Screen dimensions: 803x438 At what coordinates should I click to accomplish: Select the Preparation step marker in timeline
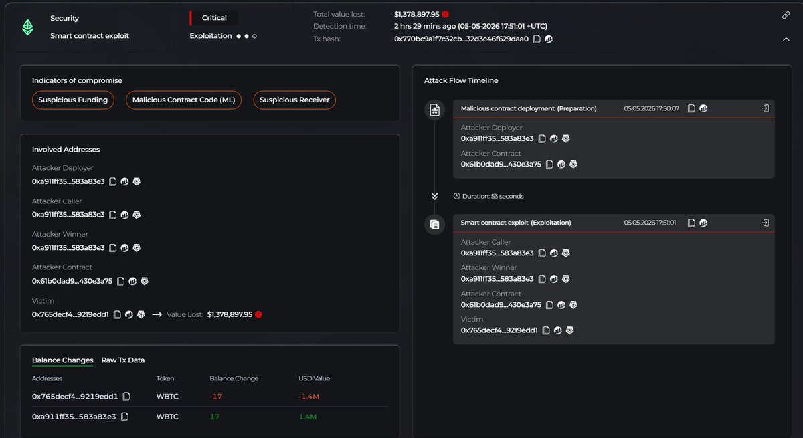pos(434,110)
